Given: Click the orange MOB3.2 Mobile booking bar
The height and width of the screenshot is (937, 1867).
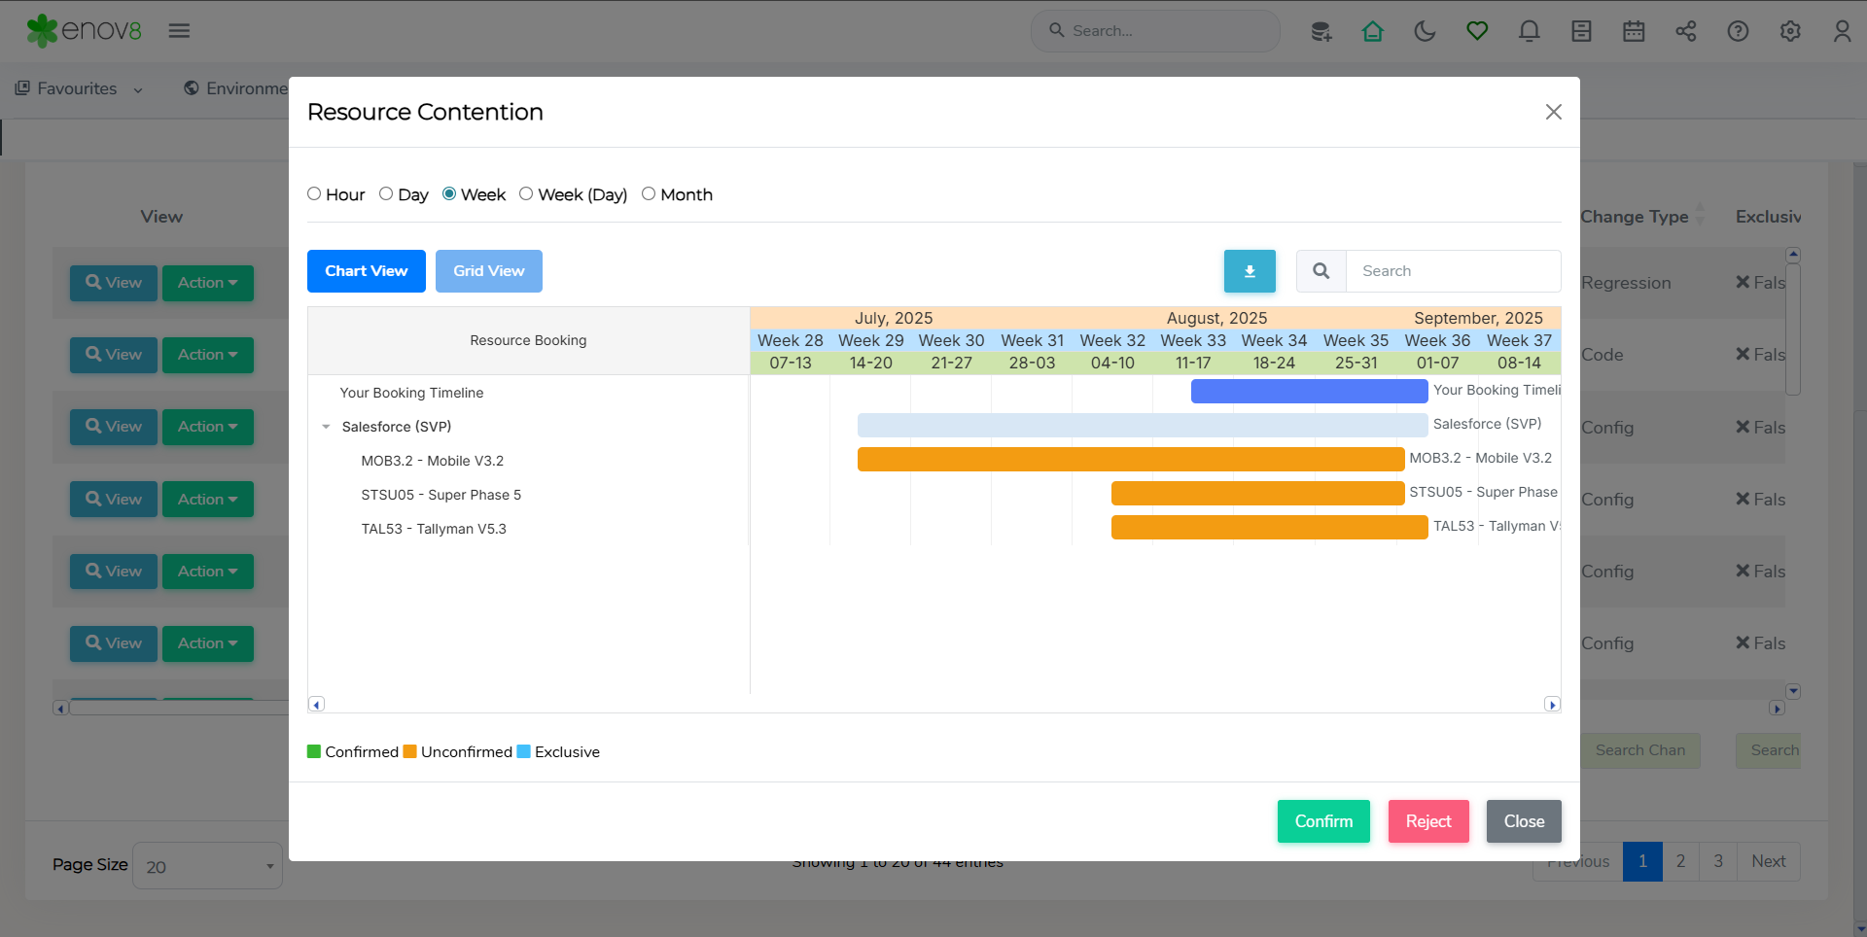Looking at the screenshot, I should click(1130, 459).
